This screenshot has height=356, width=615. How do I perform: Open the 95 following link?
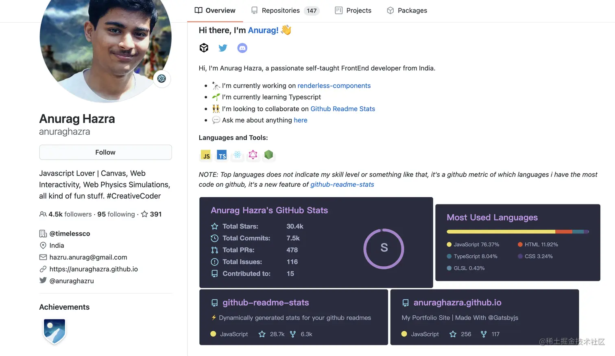(x=116, y=214)
